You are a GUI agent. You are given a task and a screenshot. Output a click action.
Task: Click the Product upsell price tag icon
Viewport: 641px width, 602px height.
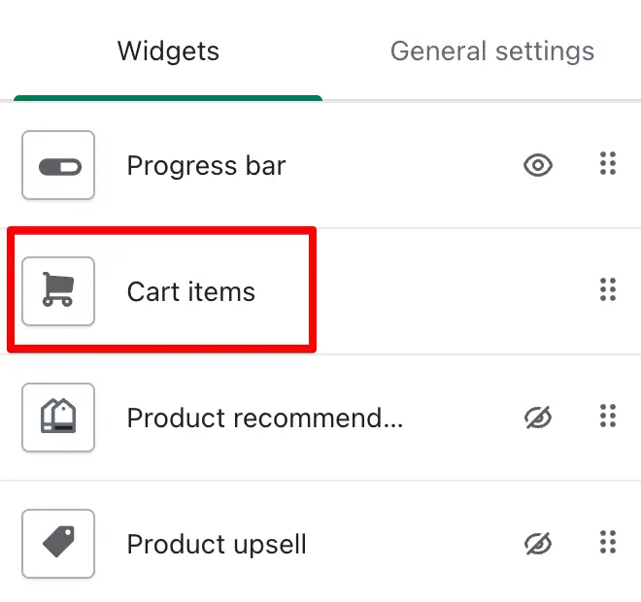[x=58, y=544]
